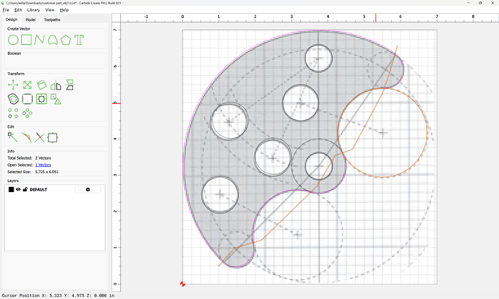Click the Join Vectors tool

27,138
